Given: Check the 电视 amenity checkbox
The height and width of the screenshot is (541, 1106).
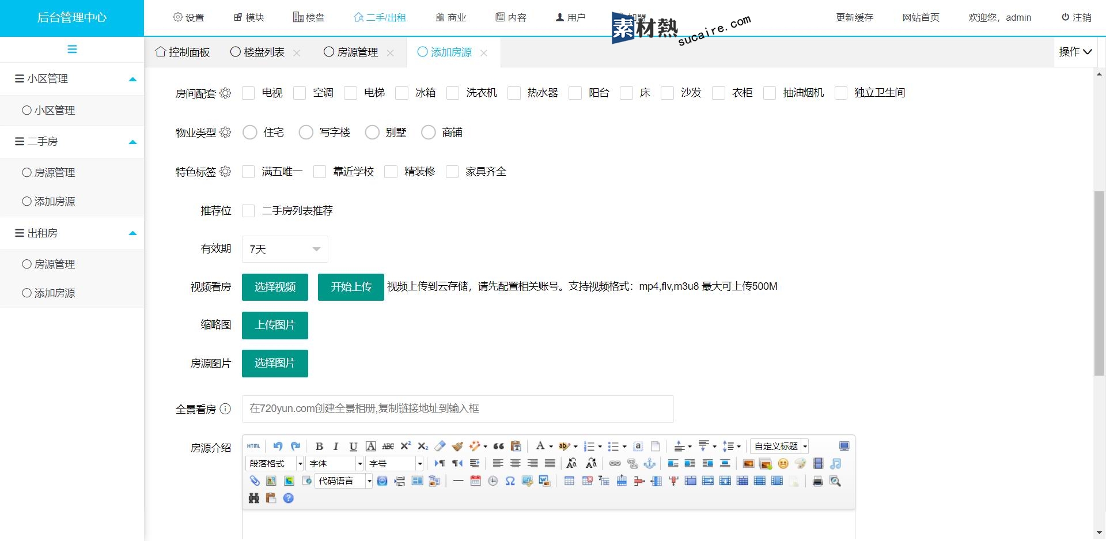Looking at the screenshot, I should point(248,93).
